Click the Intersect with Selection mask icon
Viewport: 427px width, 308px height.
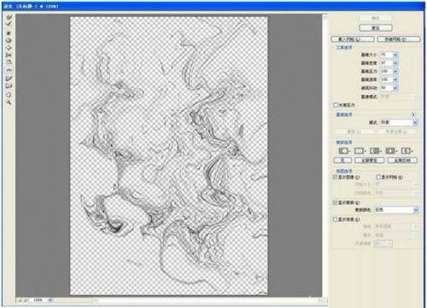[x=391, y=150]
